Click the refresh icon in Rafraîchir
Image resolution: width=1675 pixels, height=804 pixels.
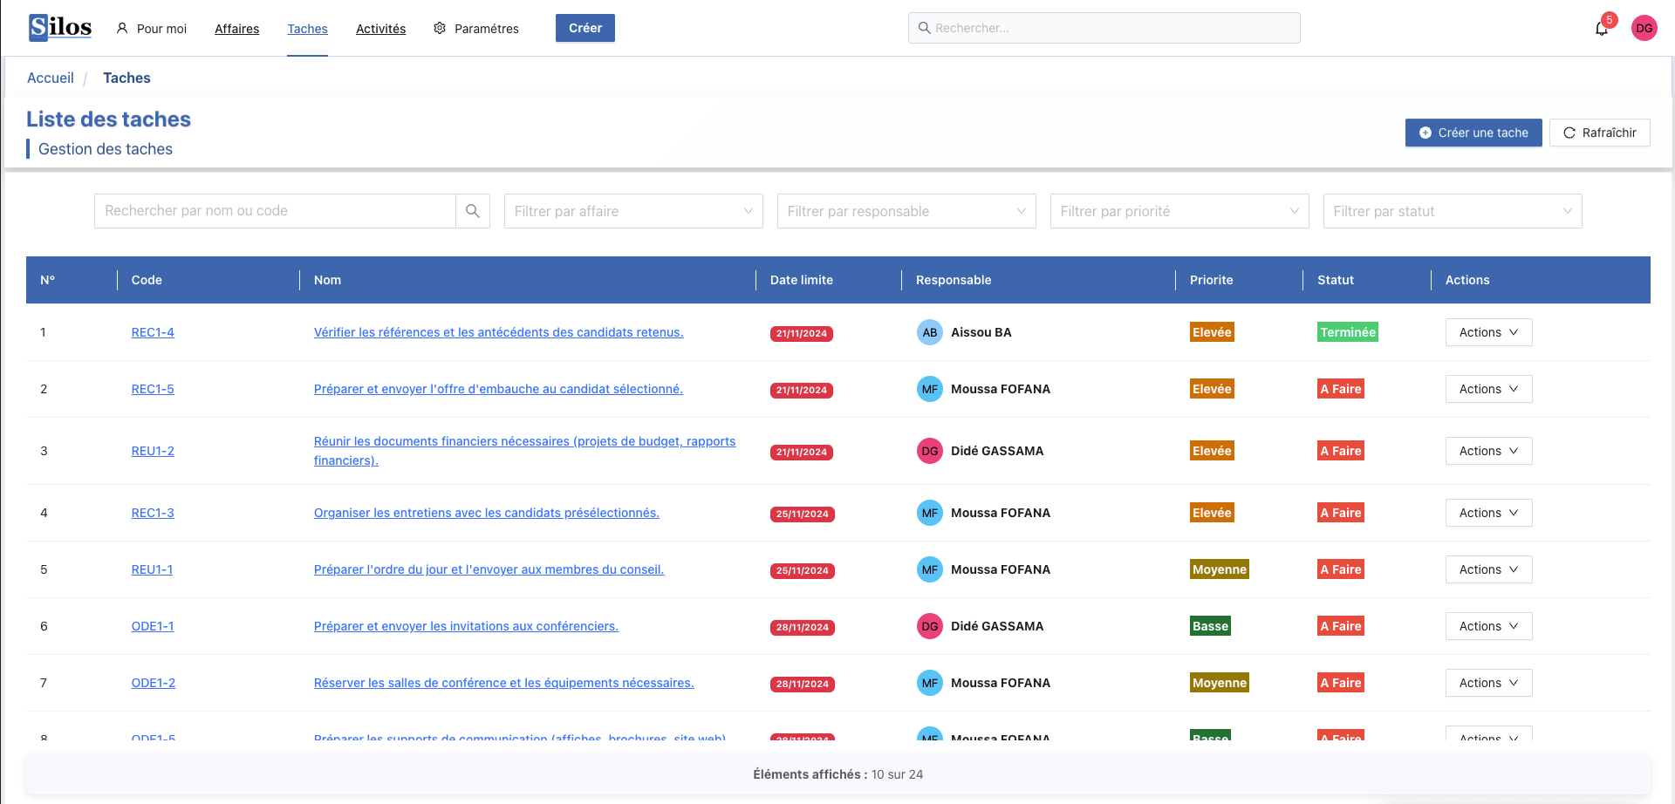[1569, 133]
